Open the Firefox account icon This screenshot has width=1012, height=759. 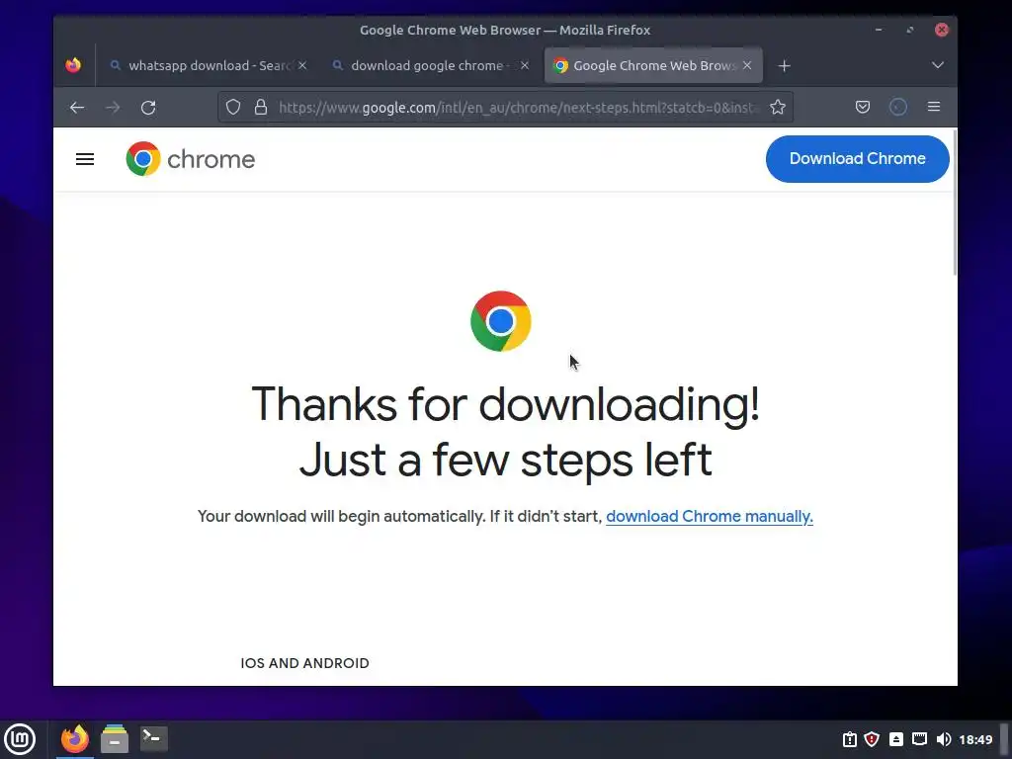(x=897, y=107)
